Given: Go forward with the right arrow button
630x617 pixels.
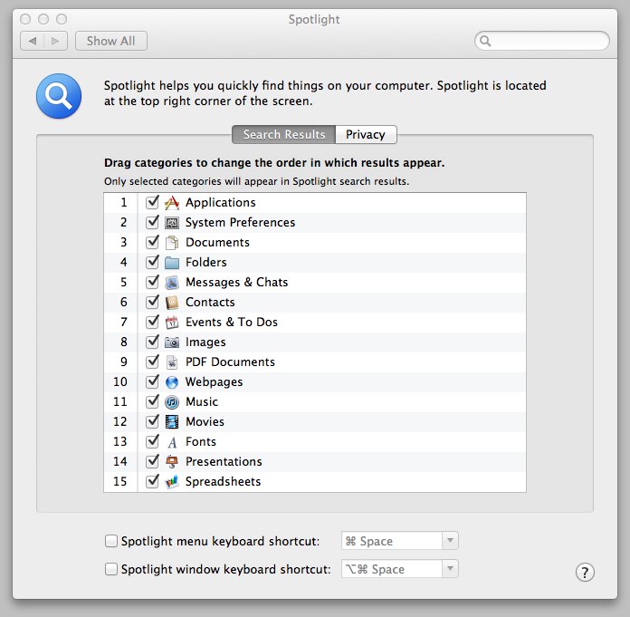Looking at the screenshot, I should [x=55, y=41].
